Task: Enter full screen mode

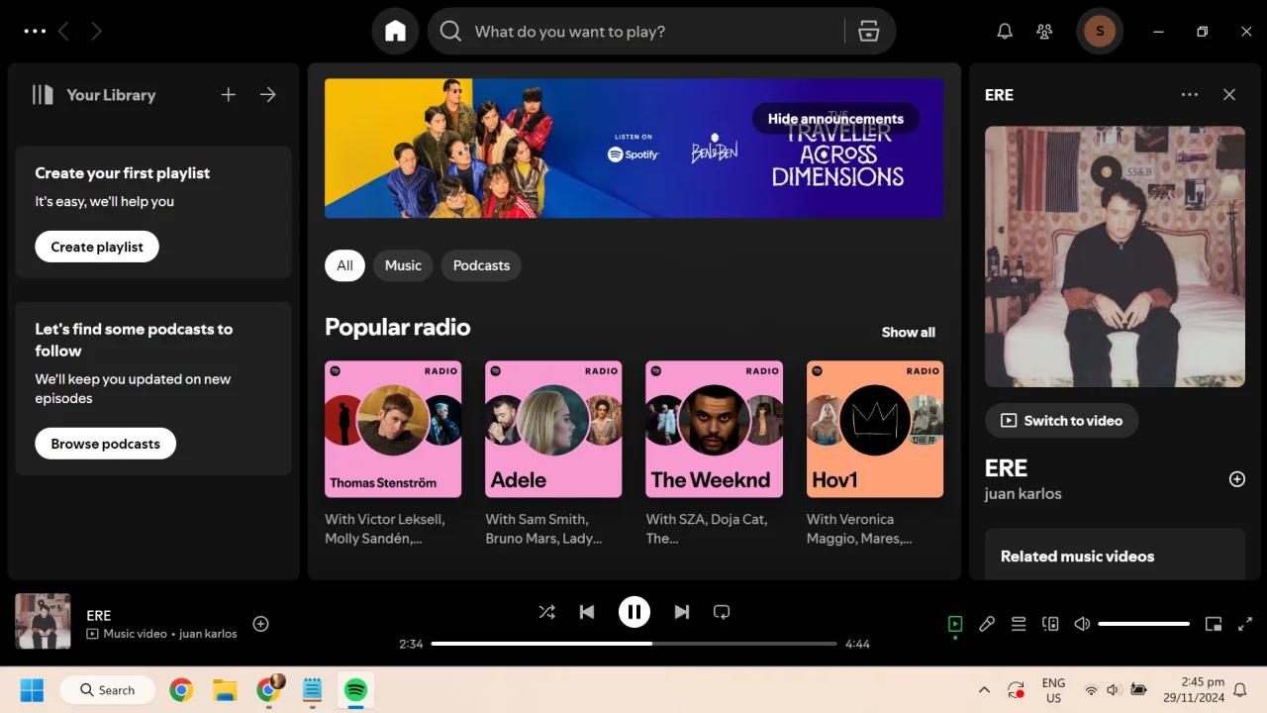Action: 1245,624
